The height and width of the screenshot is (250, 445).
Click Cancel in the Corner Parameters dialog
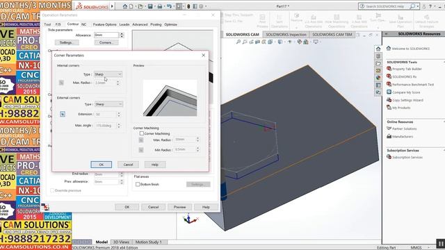(128, 165)
